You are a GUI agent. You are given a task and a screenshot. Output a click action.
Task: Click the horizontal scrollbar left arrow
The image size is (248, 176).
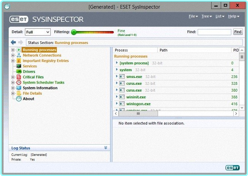point(116,114)
